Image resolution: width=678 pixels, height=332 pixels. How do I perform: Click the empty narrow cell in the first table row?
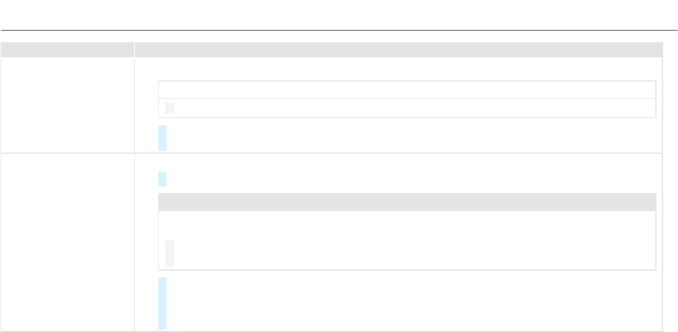pos(67,106)
